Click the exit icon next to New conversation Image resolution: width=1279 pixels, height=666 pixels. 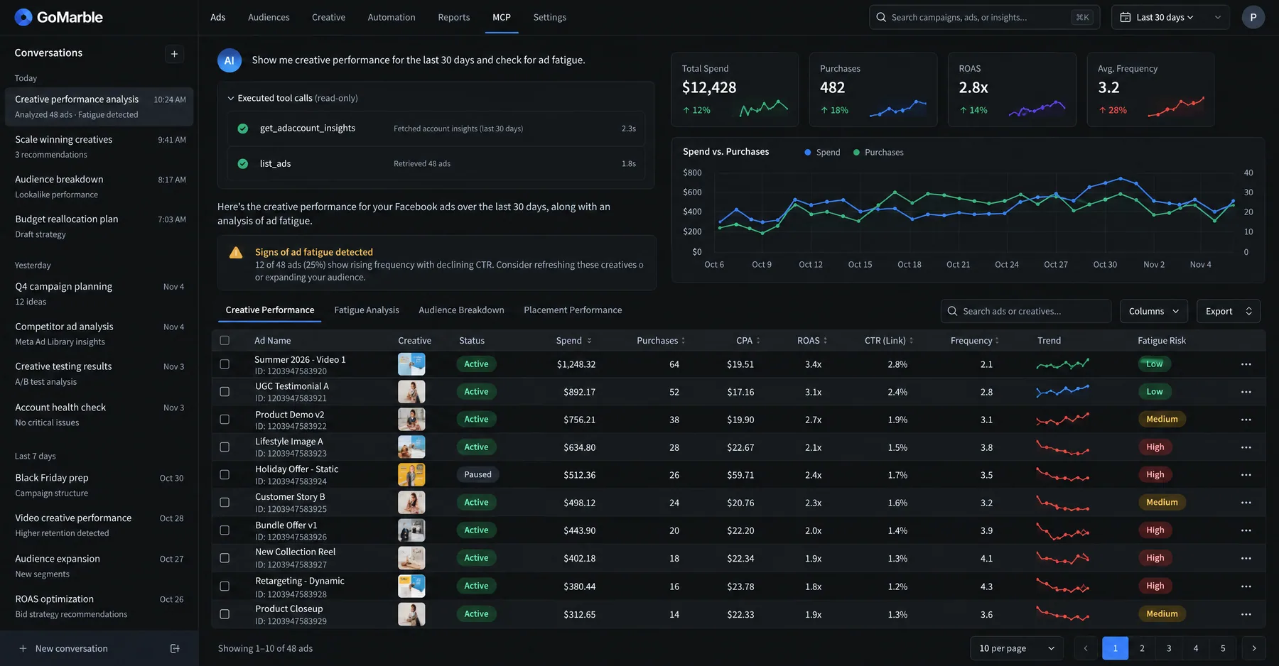[x=175, y=648]
